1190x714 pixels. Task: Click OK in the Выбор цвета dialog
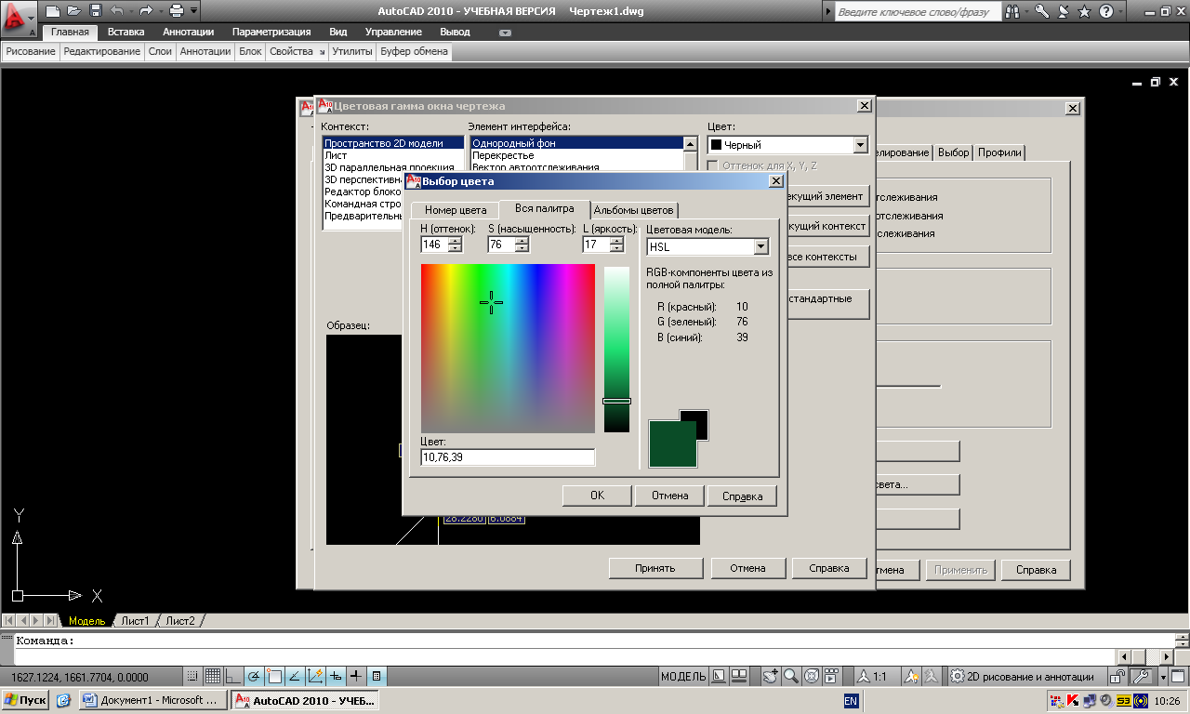point(597,496)
